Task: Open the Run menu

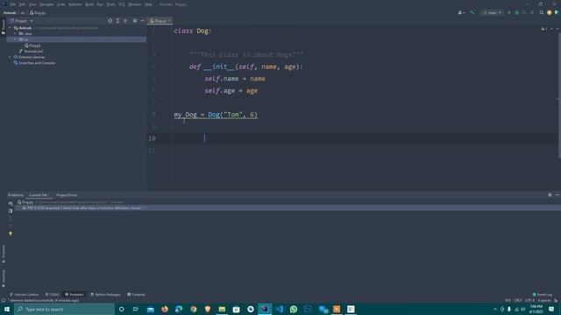Action: coord(100,4)
